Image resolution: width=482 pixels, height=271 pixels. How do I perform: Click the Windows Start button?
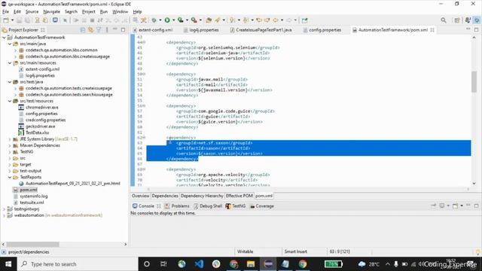8,264
